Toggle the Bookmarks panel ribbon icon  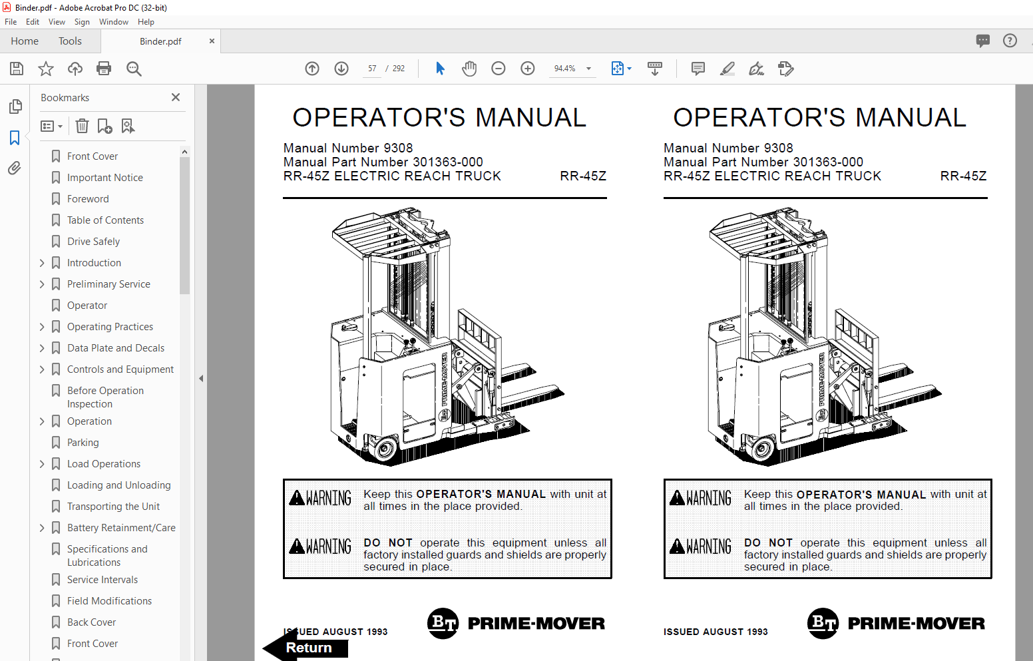click(x=15, y=138)
